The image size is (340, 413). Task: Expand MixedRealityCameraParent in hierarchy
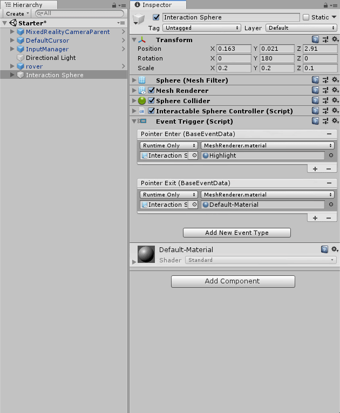(x=12, y=32)
